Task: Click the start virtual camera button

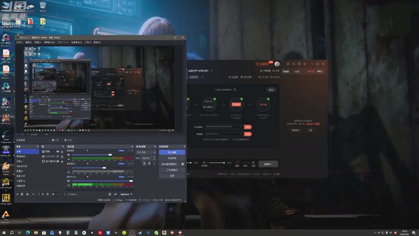Action: click(169, 164)
